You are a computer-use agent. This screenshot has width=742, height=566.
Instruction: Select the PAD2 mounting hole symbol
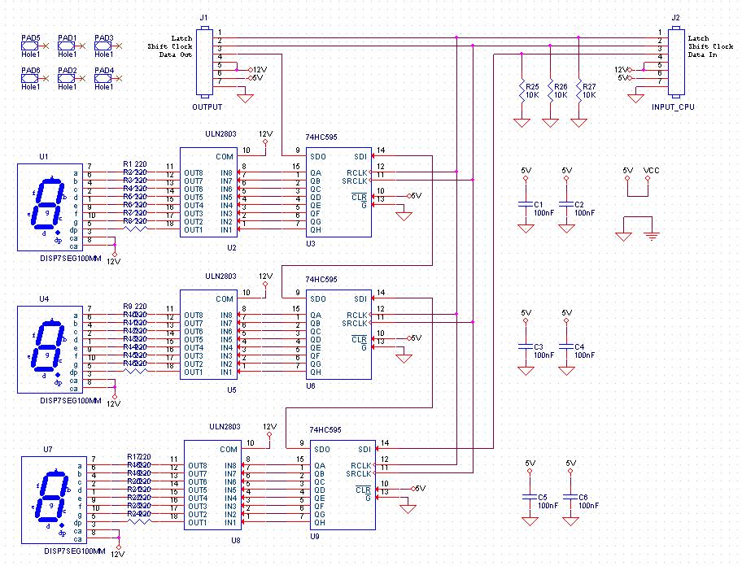(66, 79)
